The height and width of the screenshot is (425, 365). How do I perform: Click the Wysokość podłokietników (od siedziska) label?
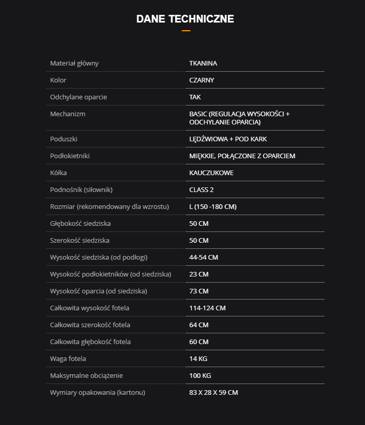pos(111,274)
